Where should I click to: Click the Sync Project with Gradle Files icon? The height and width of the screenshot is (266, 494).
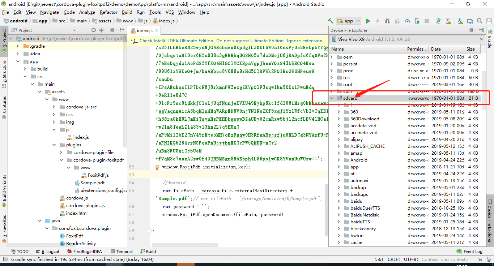(x=439, y=21)
